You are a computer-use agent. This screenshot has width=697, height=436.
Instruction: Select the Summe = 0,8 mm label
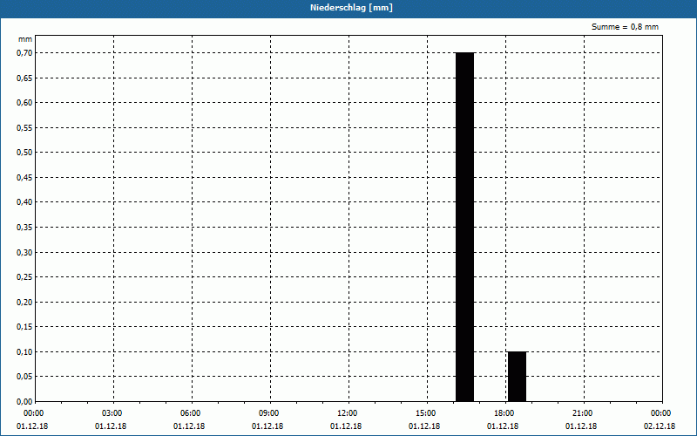pyautogui.click(x=625, y=27)
